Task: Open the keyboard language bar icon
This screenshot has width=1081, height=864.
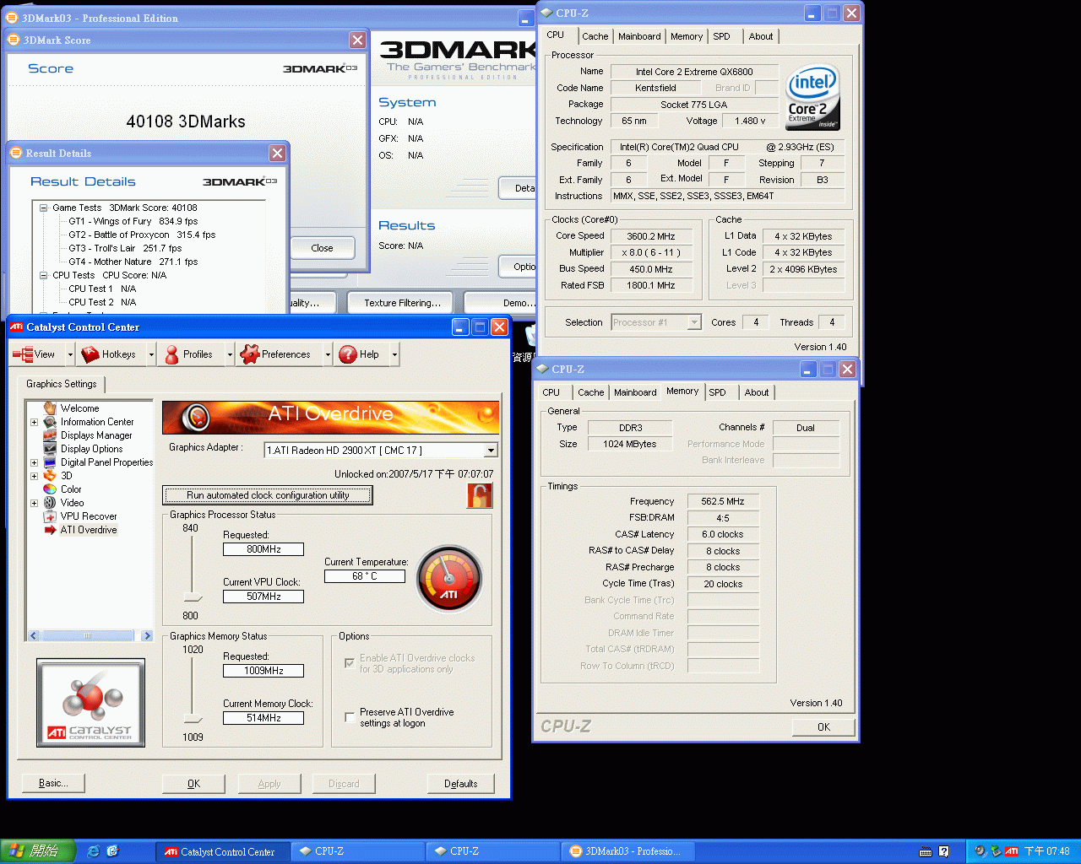Action: click(x=926, y=851)
